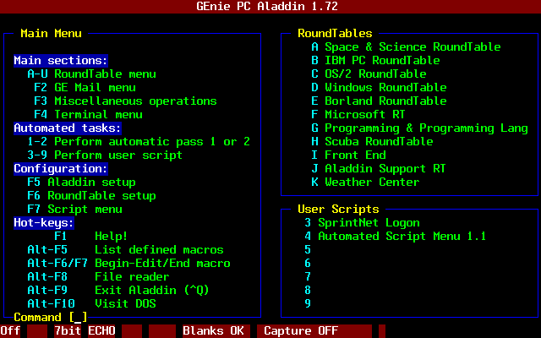Open the File reader
The image size is (541, 338).
tap(98, 276)
